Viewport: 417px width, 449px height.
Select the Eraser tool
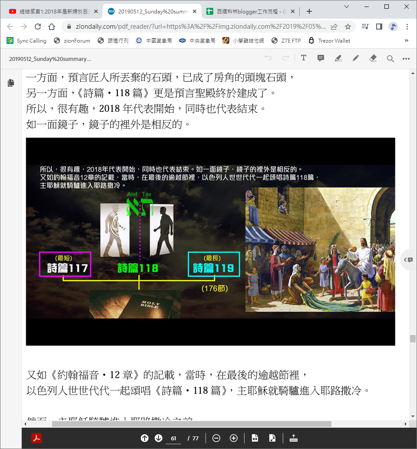(373, 58)
